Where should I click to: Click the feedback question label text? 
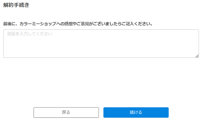(x=78, y=24)
